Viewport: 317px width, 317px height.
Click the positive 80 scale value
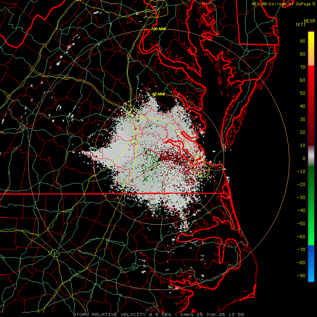pos(303,54)
